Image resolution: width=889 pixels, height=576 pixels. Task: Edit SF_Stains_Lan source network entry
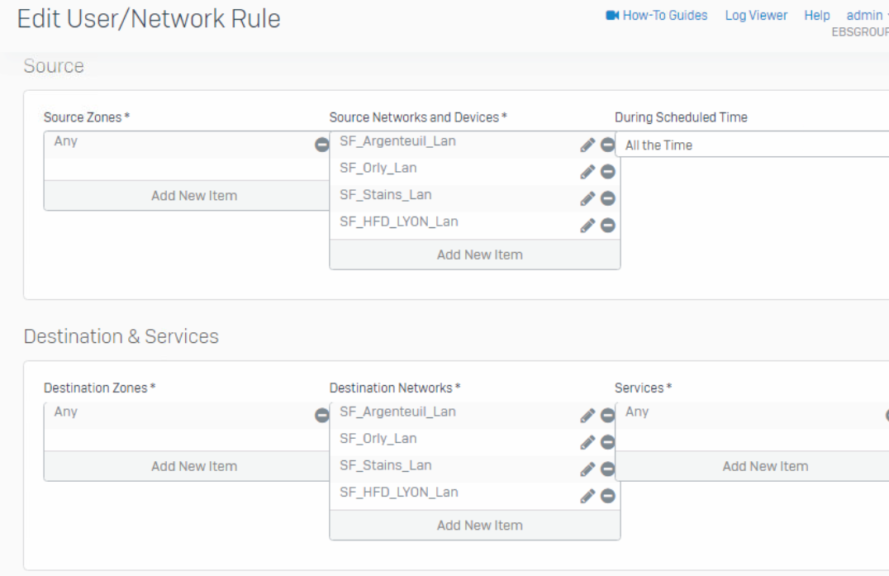tap(587, 198)
